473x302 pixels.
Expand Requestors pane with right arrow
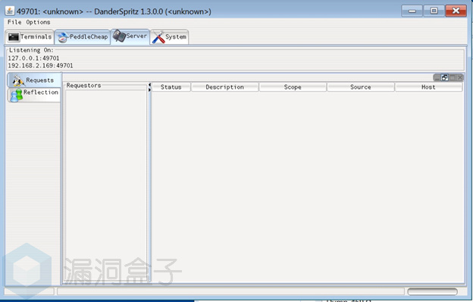(x=149, y=90)
